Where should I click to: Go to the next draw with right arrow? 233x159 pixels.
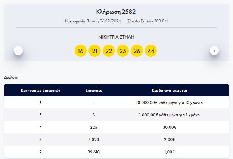pyautogui.click(x=214, y=51)
